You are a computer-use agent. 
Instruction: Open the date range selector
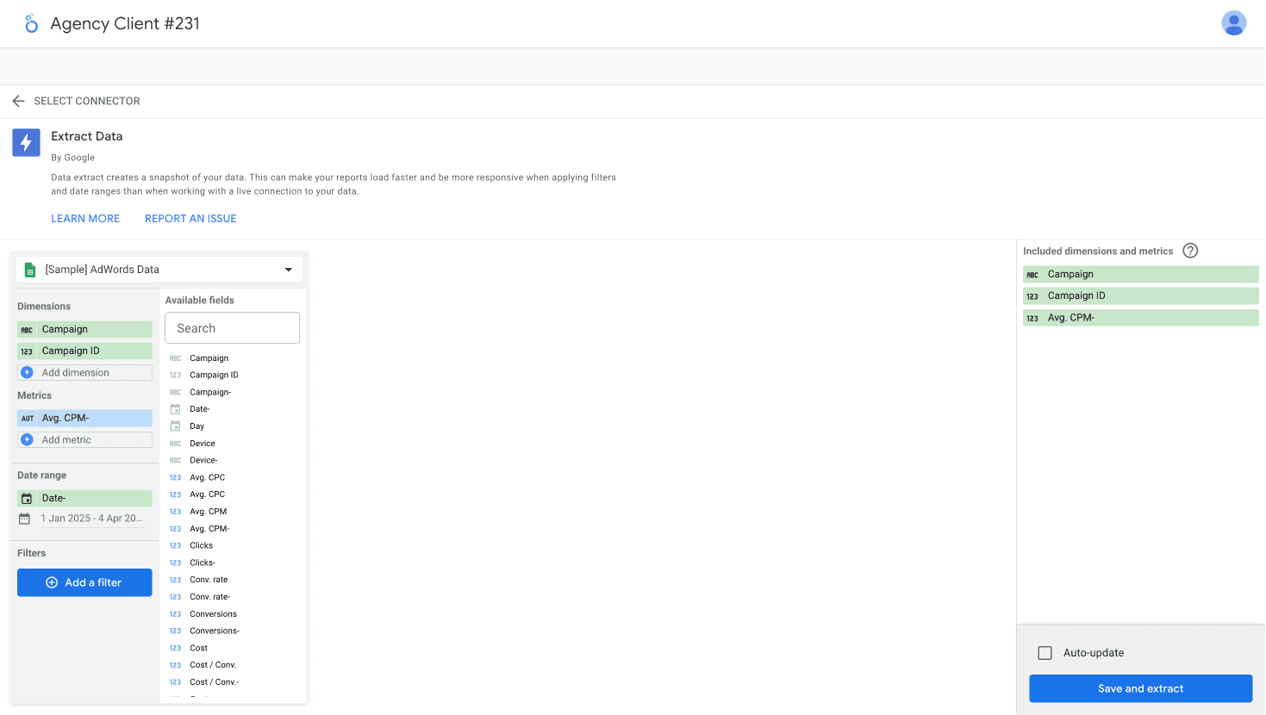click(x=93, y=518)
